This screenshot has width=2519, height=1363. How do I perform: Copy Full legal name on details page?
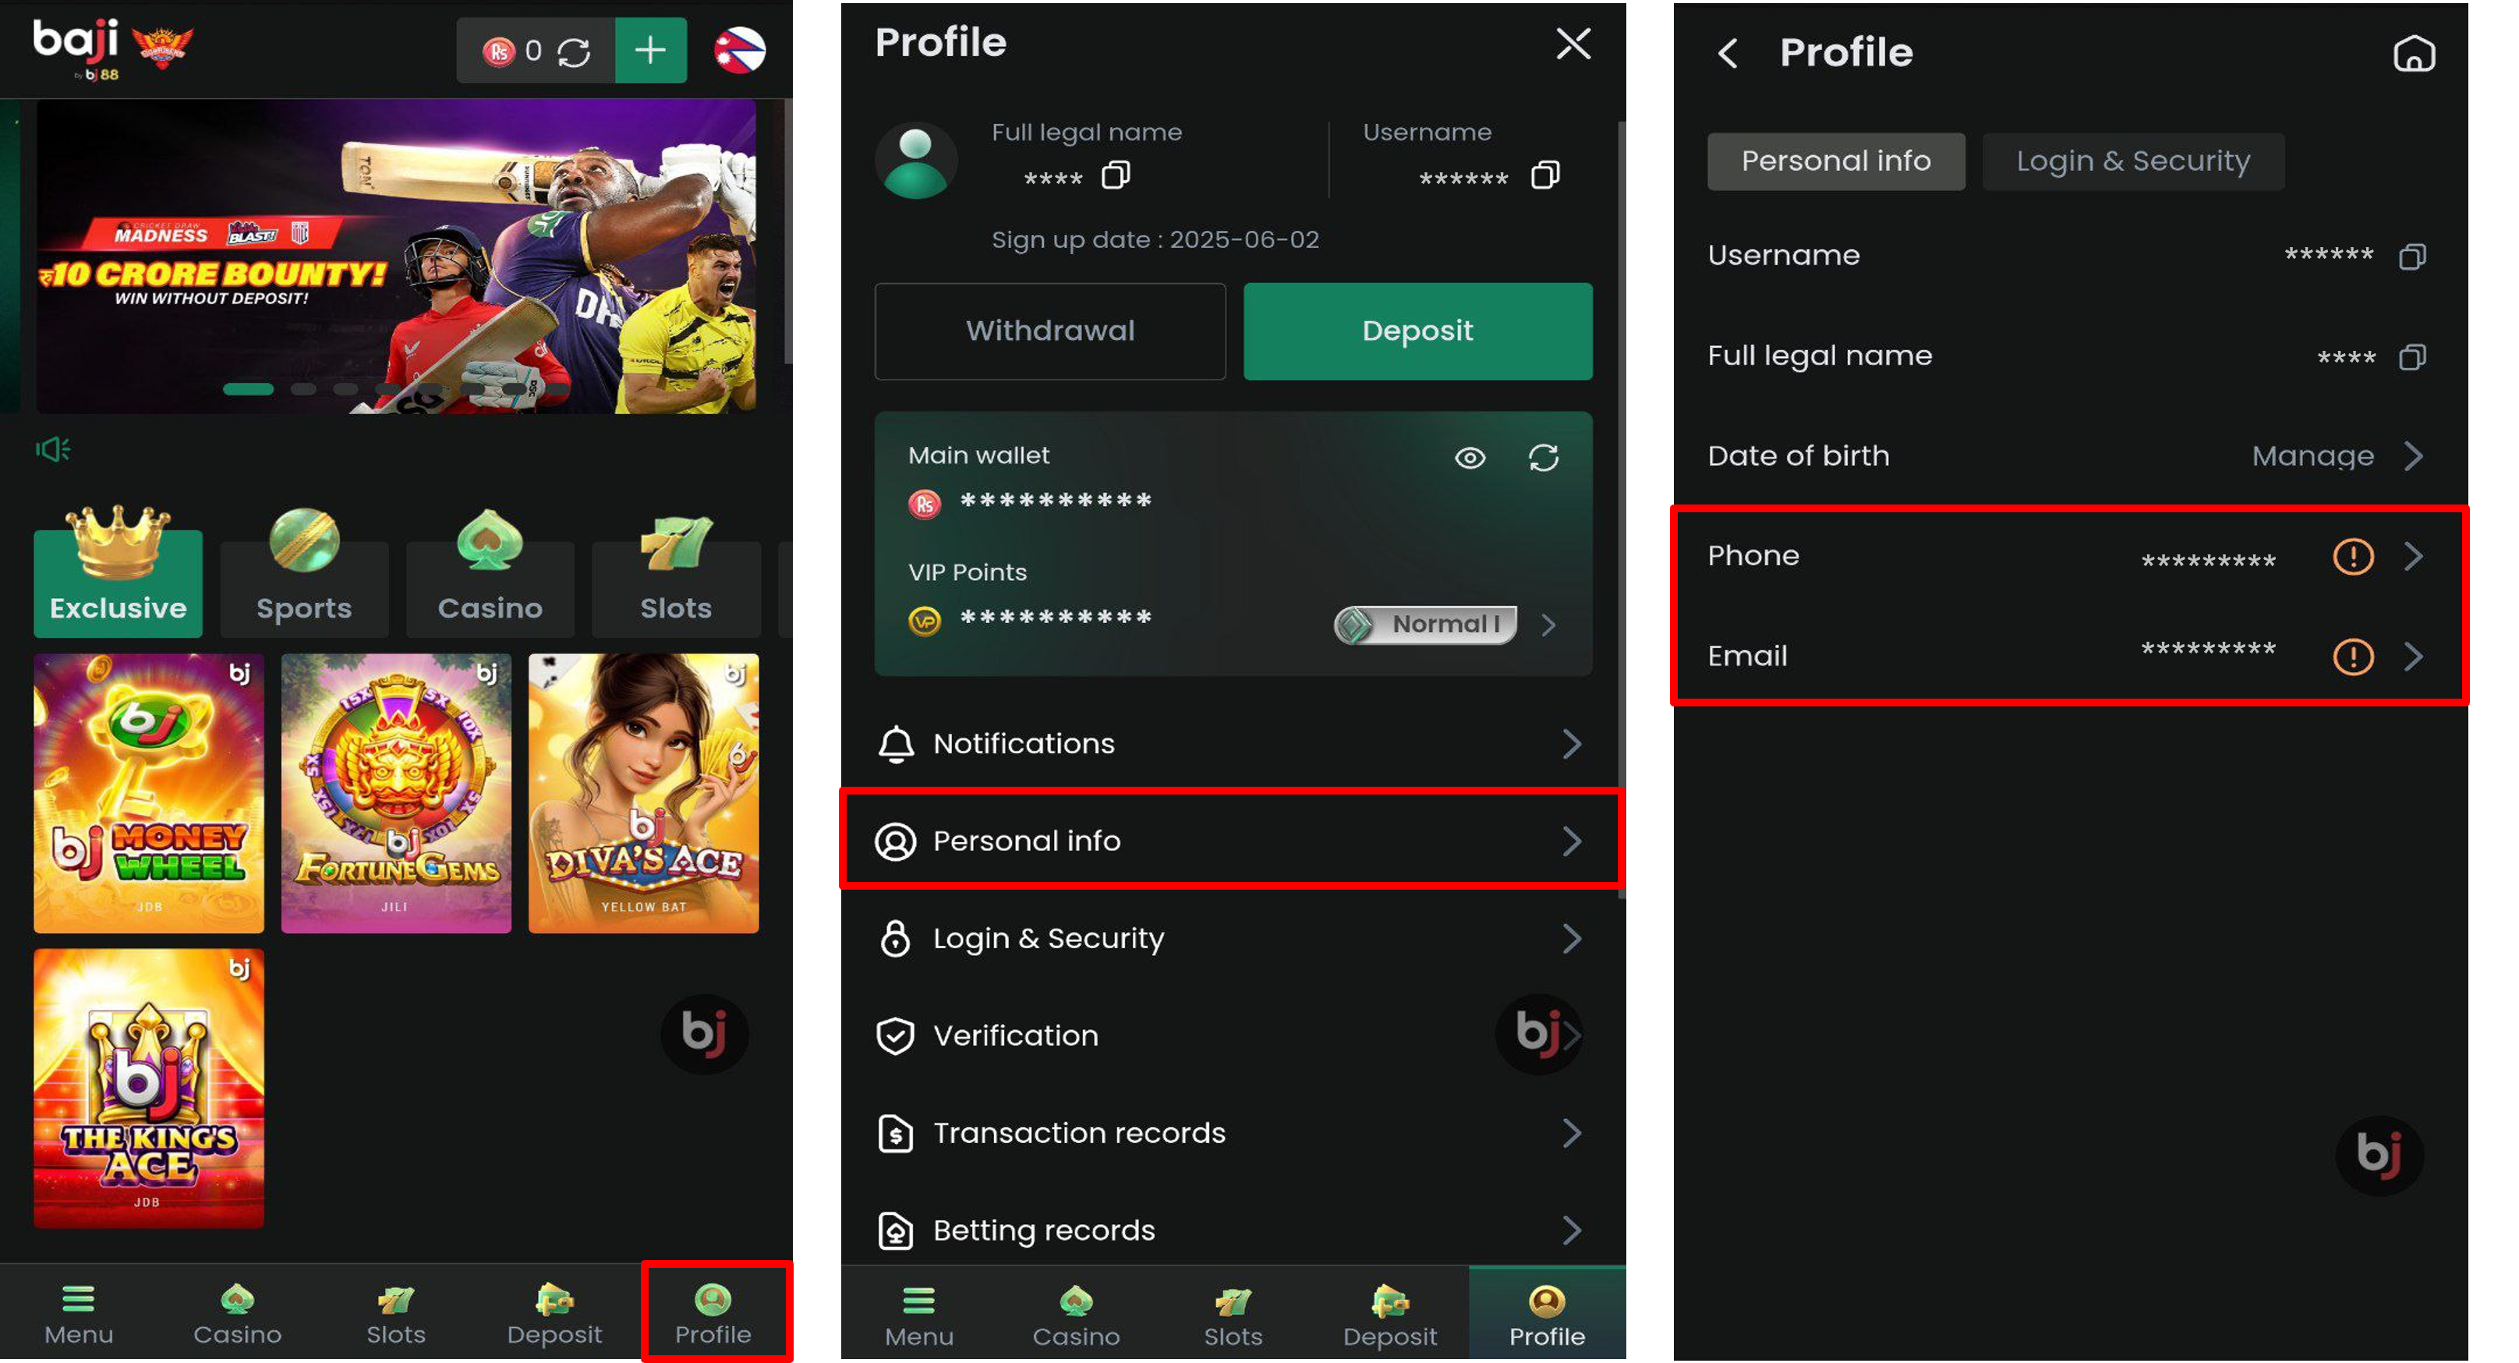pyautogui.click(x=2412, y=357)
